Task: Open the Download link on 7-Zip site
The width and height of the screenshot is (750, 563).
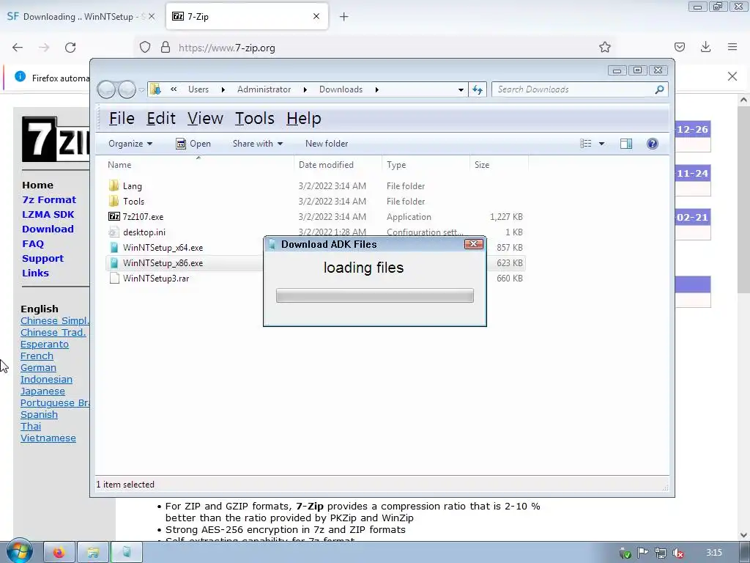Action: [x=48, y=229]
